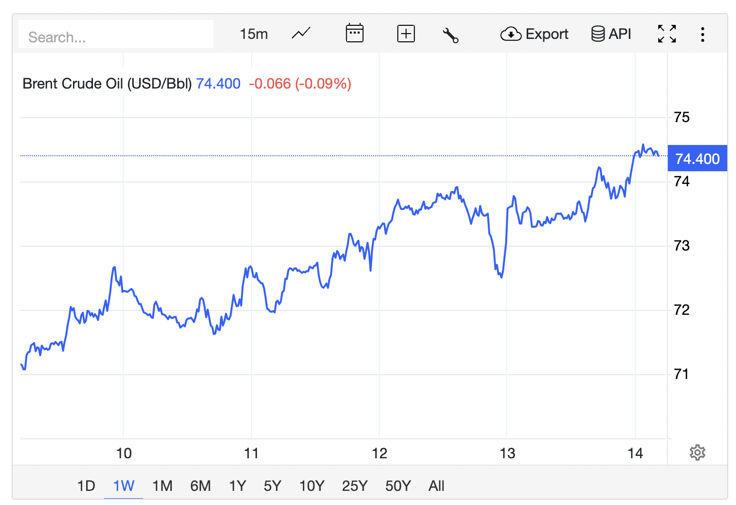Click the 72 price axis label
The width and height of the screenshot is (736, 505).
681,310
